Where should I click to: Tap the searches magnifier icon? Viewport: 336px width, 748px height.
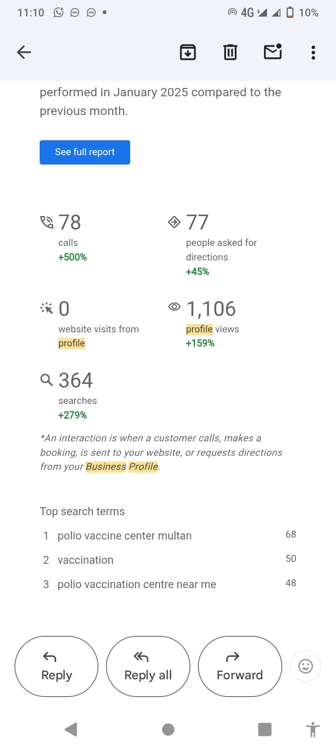point(47,380)
